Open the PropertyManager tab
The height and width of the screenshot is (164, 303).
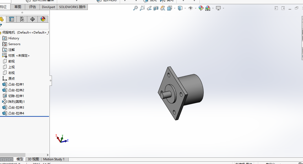(x=11, y=19)
